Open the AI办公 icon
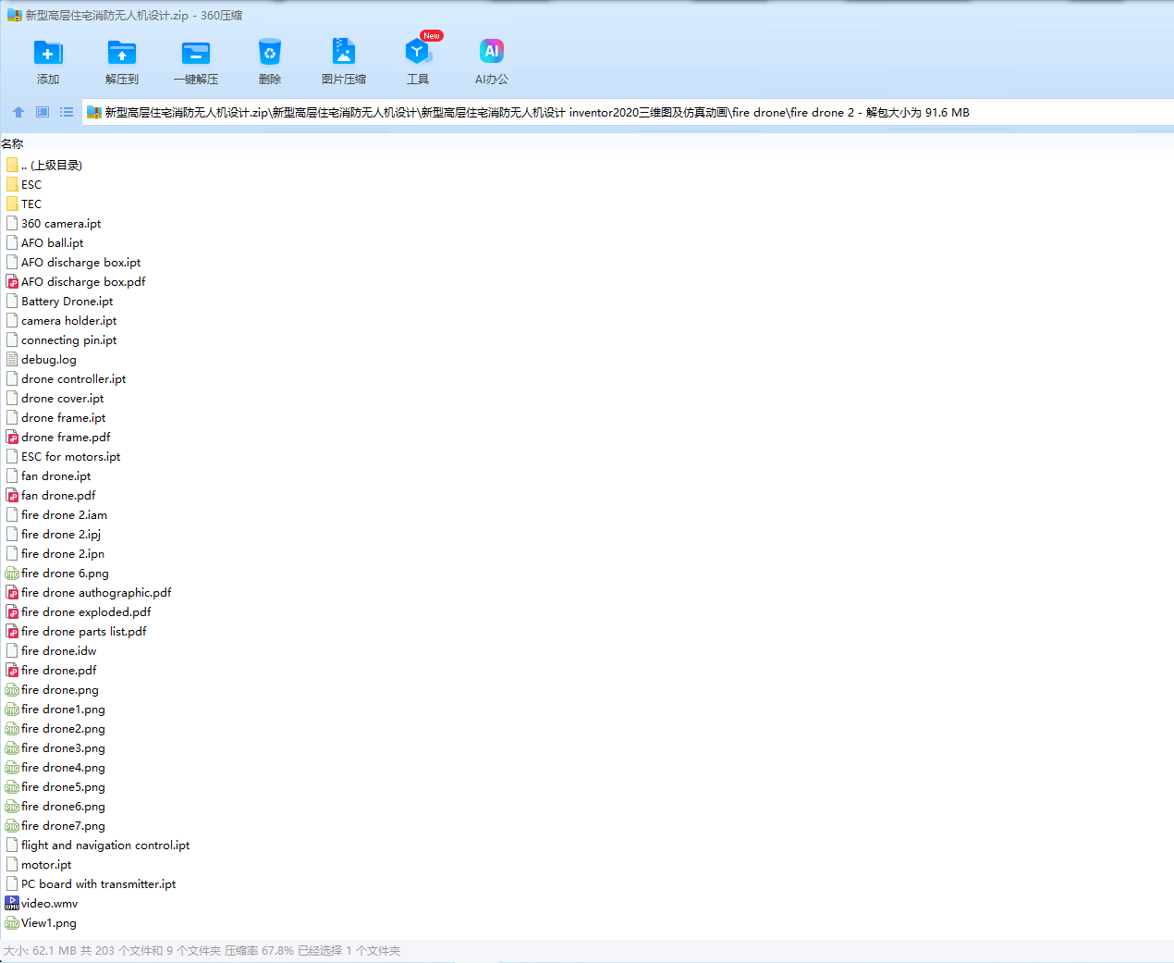 492,52
